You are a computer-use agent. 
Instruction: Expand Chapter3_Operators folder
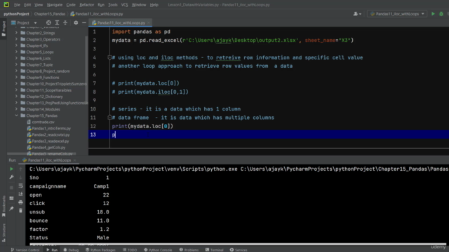pyautogui.click(x=16, y=39)
